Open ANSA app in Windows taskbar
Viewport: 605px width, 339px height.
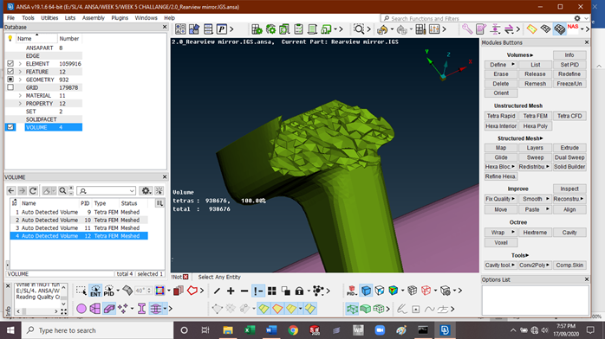(x=445, y=330)
